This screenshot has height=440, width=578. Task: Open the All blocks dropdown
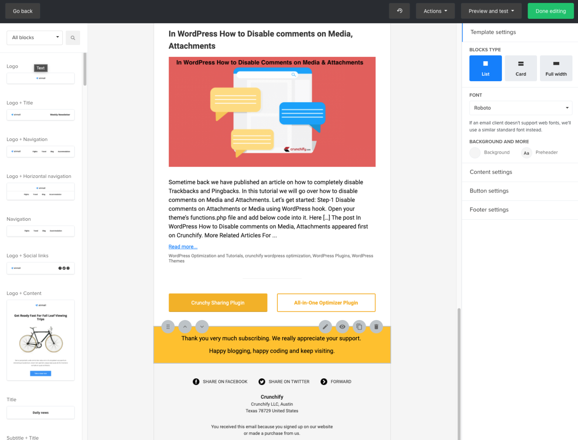coord(34,38)
